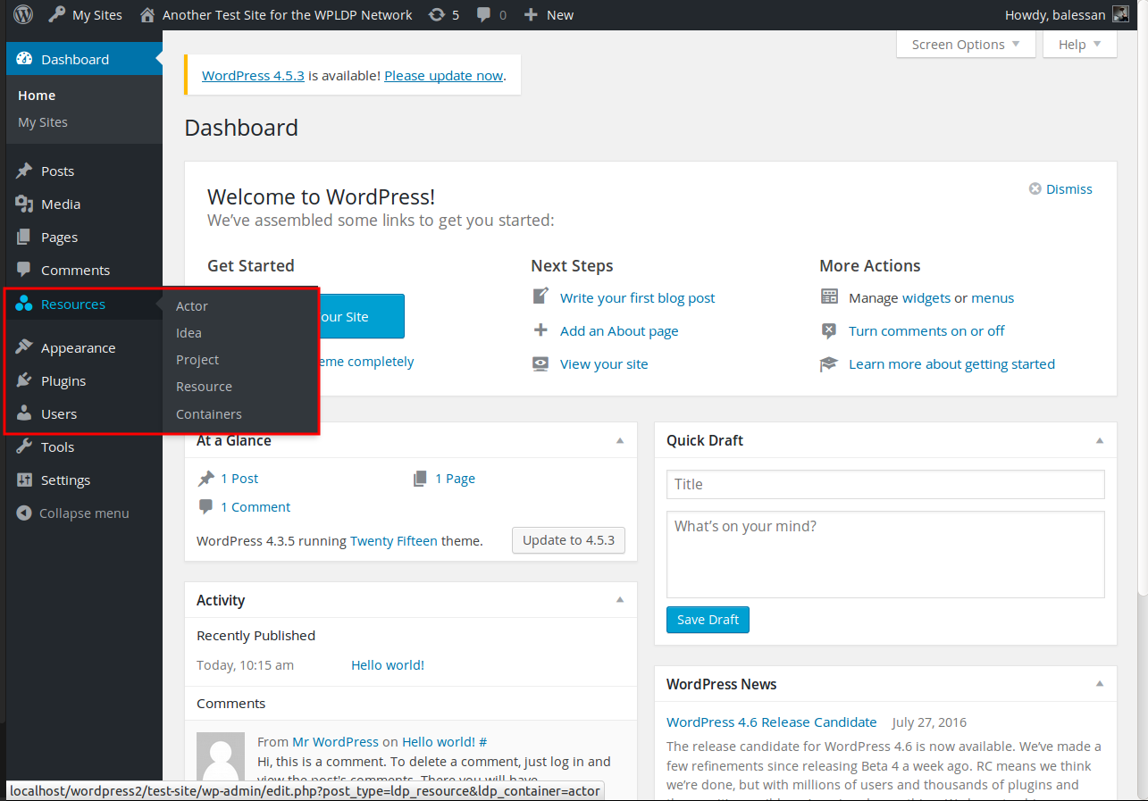Viewport: 1148px width, 801px height.
Task: Click Please update now link
Action: tap(443, 76)
